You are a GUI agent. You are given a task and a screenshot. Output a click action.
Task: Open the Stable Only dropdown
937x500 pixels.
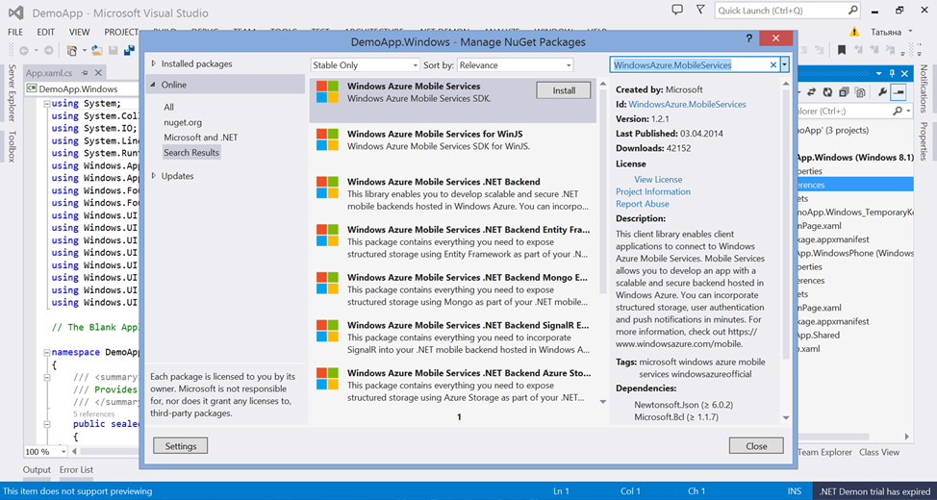click(x=366, y=65)
